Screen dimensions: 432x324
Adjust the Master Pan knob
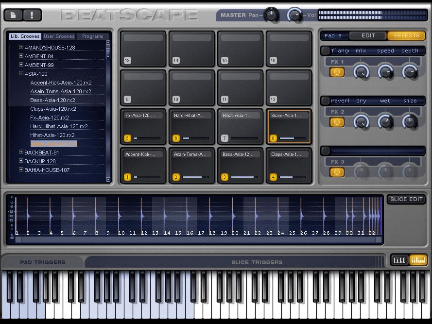pyautogui.click(x=271, y=15)
